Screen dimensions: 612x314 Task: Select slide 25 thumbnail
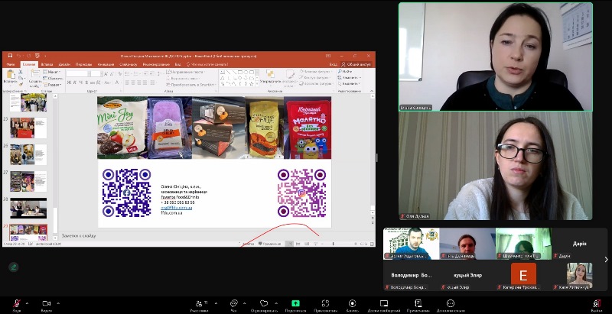28,128
